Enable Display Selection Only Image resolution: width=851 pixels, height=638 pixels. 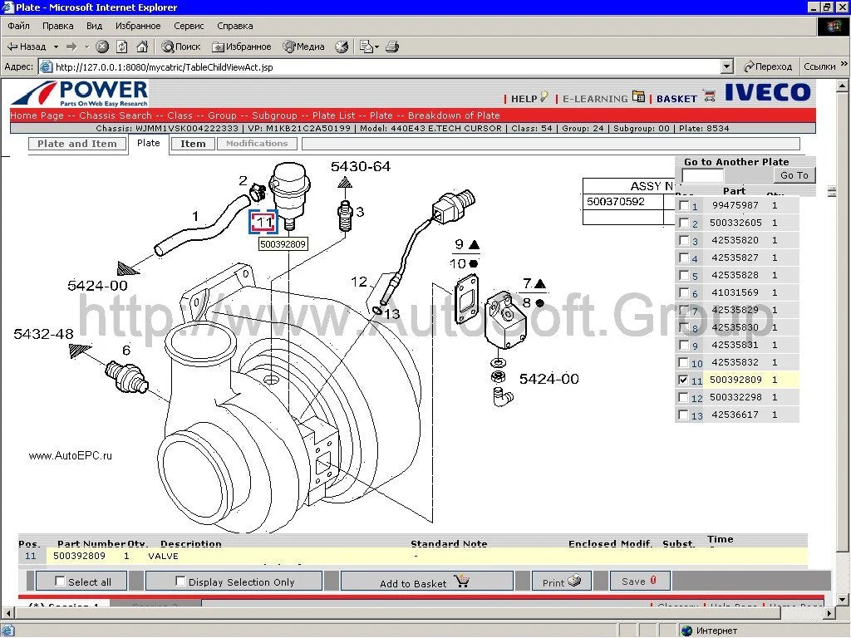tap(180, 581)
